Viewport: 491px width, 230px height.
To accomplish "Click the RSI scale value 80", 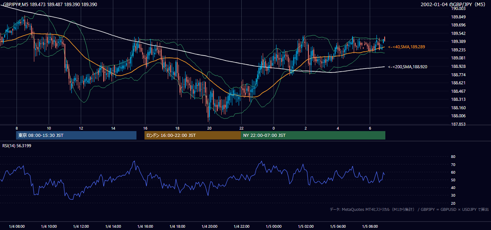I will (x=453, y=157).
